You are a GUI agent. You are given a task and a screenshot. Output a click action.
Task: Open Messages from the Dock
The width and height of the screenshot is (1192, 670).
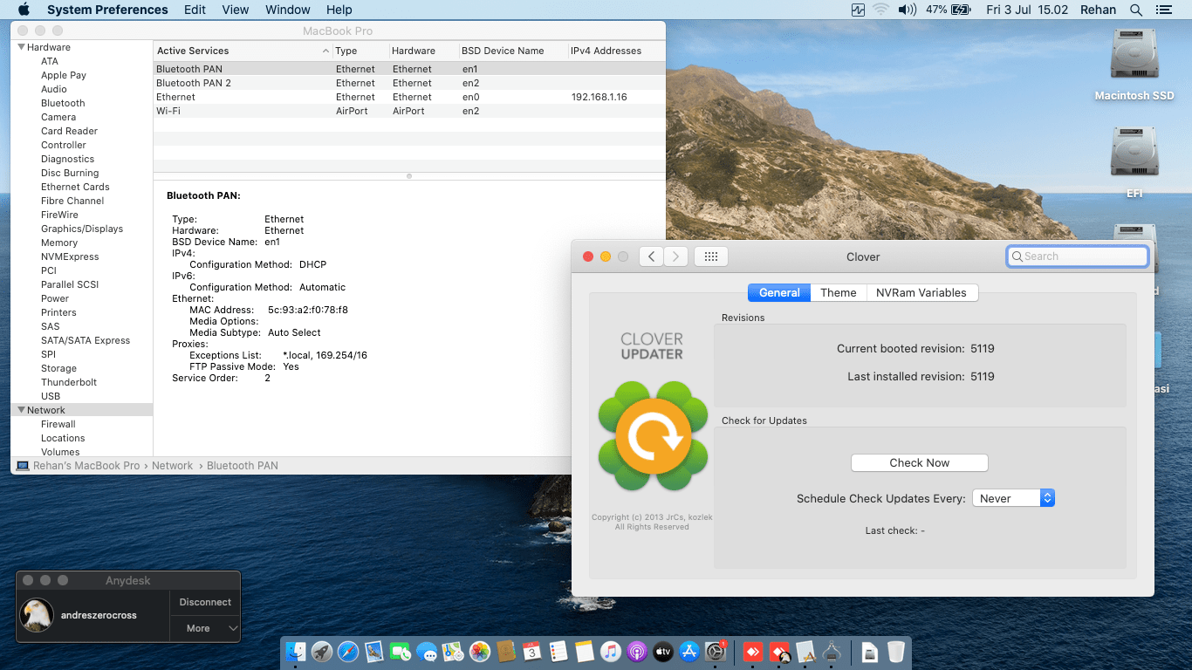427,652
